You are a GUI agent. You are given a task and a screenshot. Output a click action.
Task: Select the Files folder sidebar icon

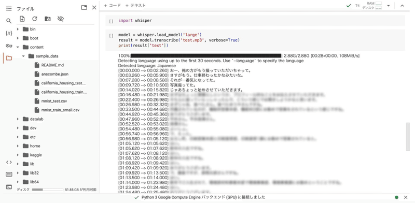point(9,58)
